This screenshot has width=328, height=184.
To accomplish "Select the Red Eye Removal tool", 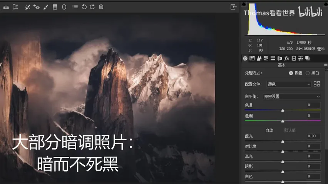I will click(x=37, y=7).
